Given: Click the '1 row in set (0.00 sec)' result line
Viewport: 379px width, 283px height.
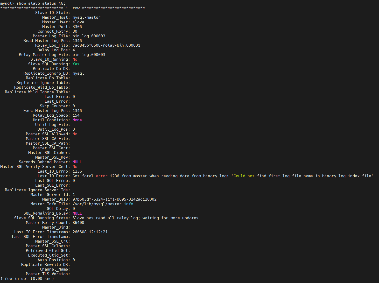Looking at the screenshot, I should click(27, 279).
